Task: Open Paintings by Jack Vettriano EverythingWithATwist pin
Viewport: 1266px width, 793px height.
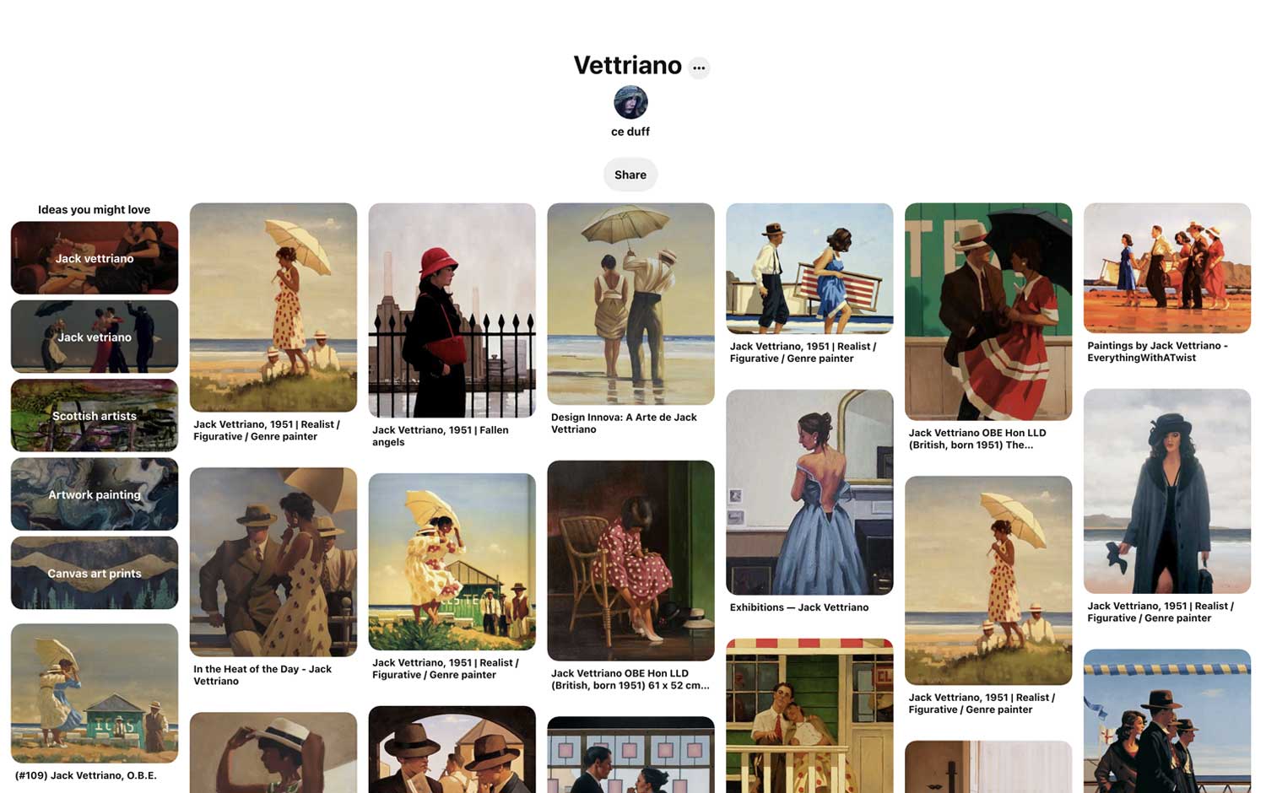Action: coord(1167,268)
